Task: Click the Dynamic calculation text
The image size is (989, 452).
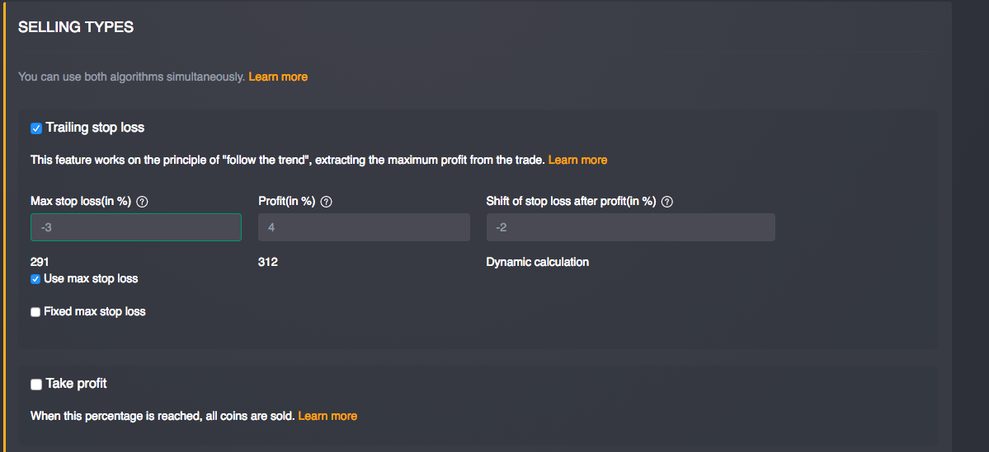Action: 538,262
